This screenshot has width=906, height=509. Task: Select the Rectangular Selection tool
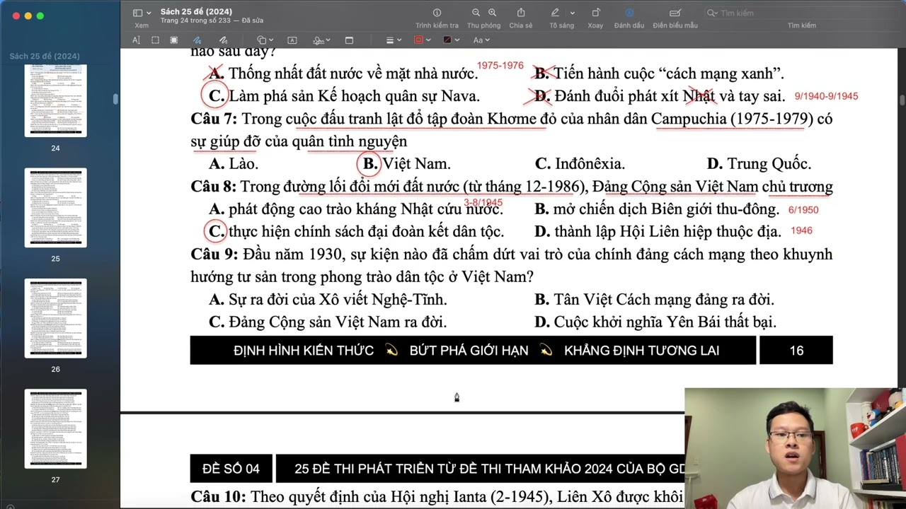tap(156, 40)
